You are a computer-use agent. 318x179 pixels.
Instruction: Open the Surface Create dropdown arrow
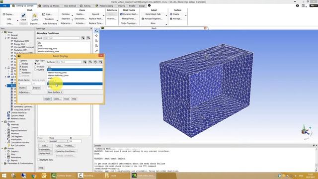(x=185, y=15)
